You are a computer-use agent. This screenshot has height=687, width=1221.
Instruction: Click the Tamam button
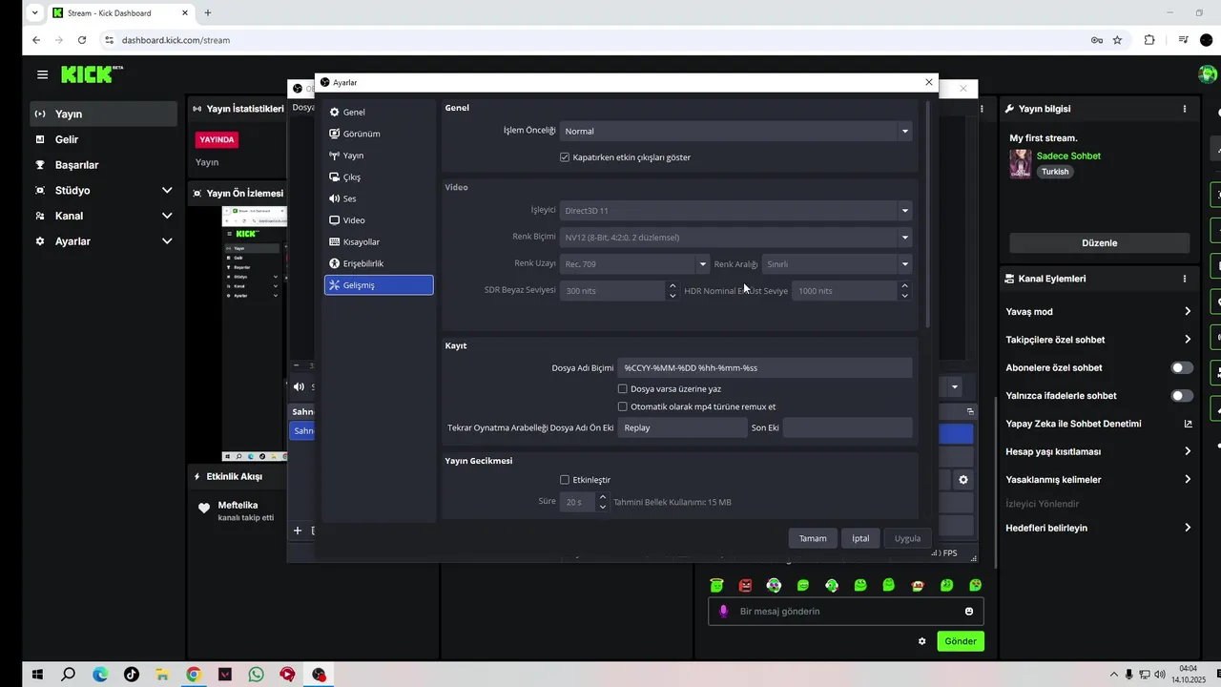(813, 538)
